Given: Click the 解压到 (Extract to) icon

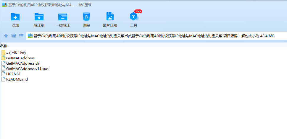Looking at the screenshot, I should (39, 17).
